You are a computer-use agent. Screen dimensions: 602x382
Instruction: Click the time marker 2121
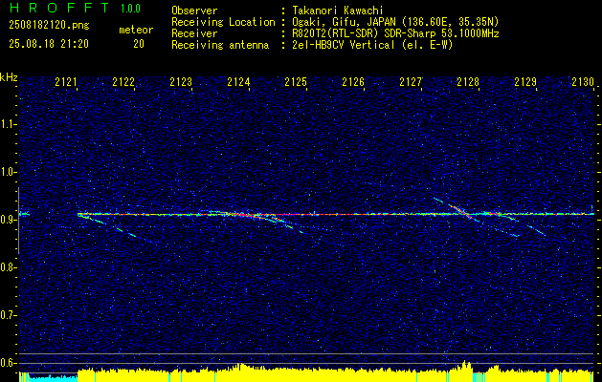pyautogui.click(x=66, y=82)
